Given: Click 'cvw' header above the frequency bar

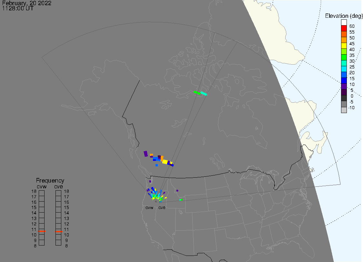Looking at the screenshot, I should coord(42,187).
